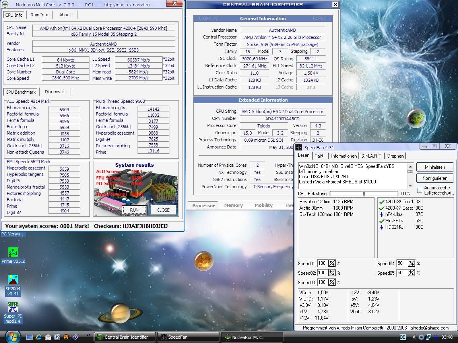Viewport: 458px width, 343px height.
Task: Open the SP2004 v0.41 desktop icon
Action: click(x=13, y=285)
